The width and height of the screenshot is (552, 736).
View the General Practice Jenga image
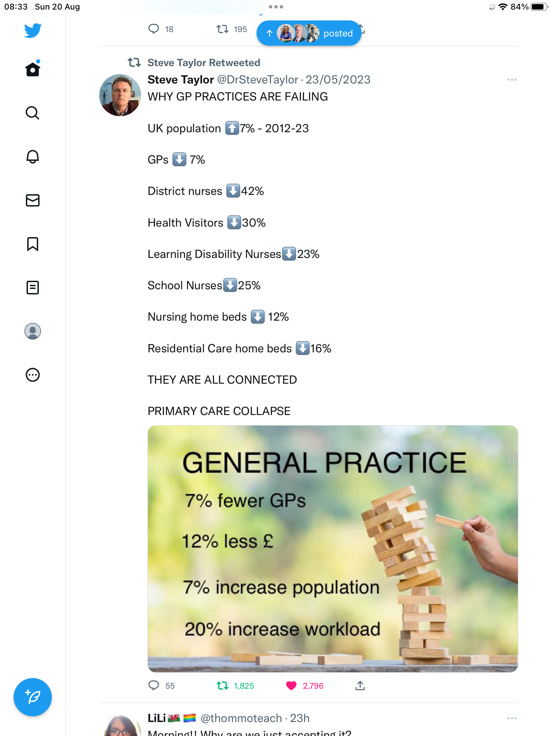click(x=333, y=549)
